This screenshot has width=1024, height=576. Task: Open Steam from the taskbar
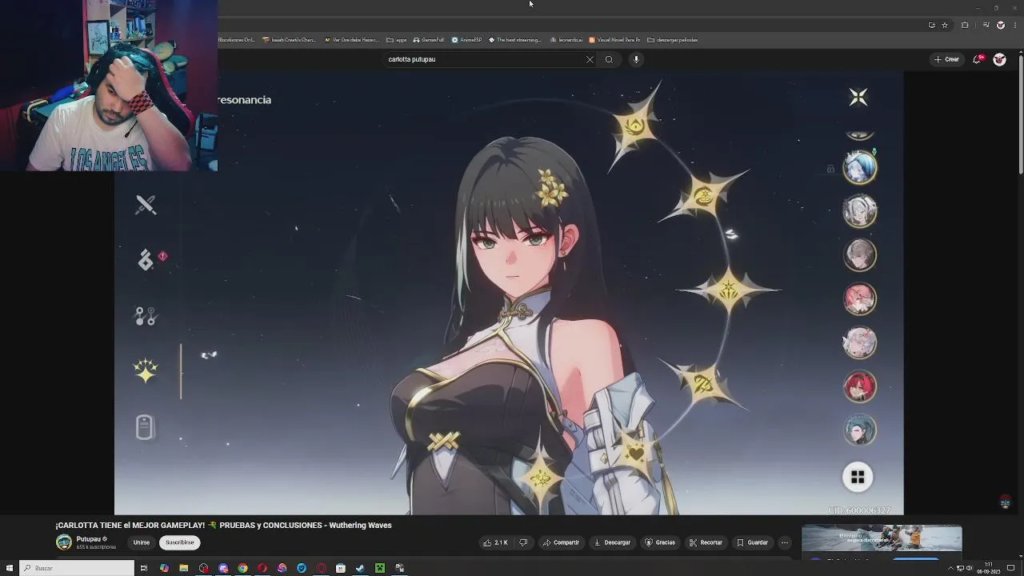(x=360, y=568)
